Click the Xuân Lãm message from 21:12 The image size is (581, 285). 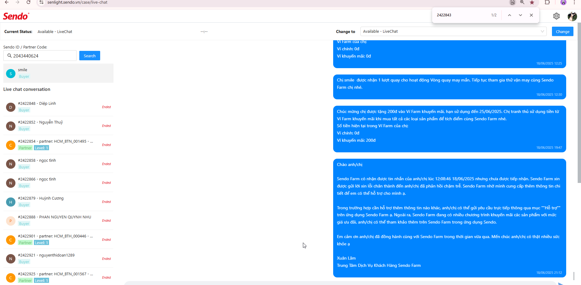[x=449, y=218]
